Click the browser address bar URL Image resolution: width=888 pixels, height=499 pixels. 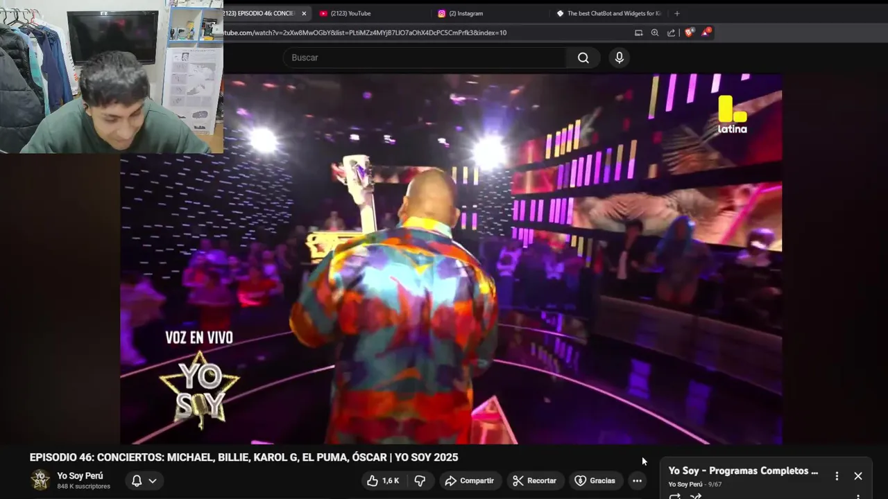click(x=365, y=33)
